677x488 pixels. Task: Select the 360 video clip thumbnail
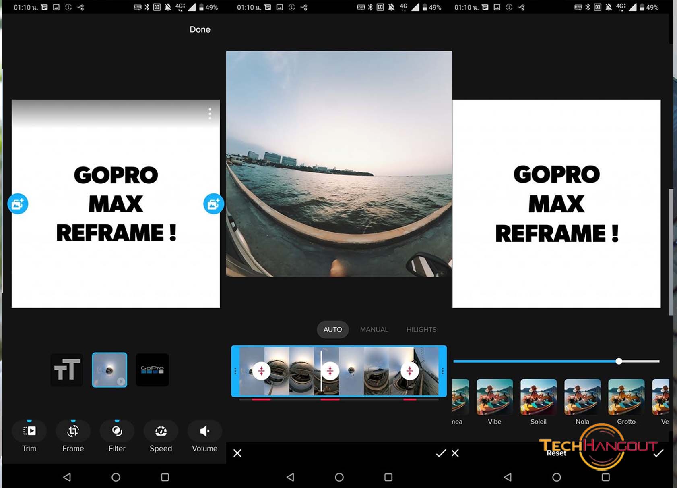(109, 370)
